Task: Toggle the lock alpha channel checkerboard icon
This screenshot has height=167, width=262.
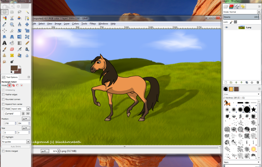Action: [x=235, y=22]
